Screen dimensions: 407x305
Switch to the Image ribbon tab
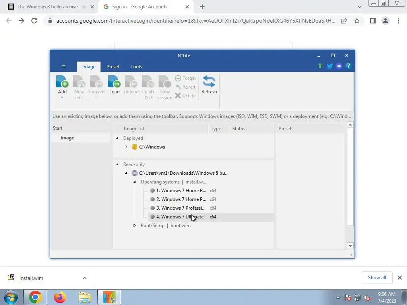pyautogui.click(x=89, y=67)
